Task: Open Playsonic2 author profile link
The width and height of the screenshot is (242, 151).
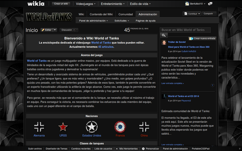Action: click(x=186, y=101)
